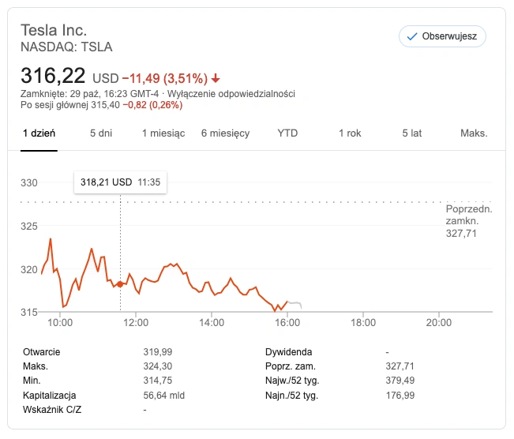This screenshot has height=439, width=514.
Task: Click the 16:00 time axis label
Action: tap(287, 323)
